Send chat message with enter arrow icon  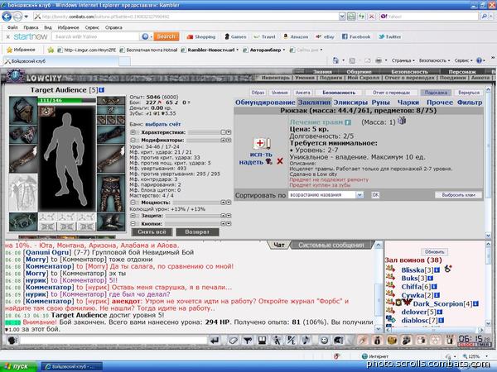[x=215, y=341]
